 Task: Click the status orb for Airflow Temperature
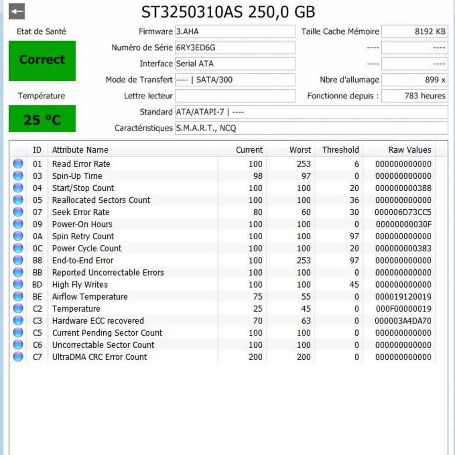pos(18,297)
